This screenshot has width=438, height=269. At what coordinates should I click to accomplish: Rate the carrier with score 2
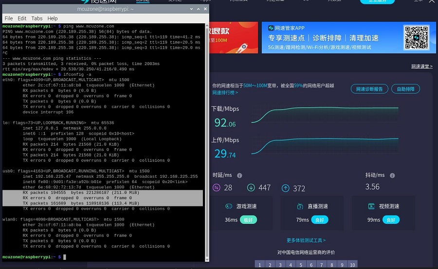pyautogui.click(x=270, y=265)
